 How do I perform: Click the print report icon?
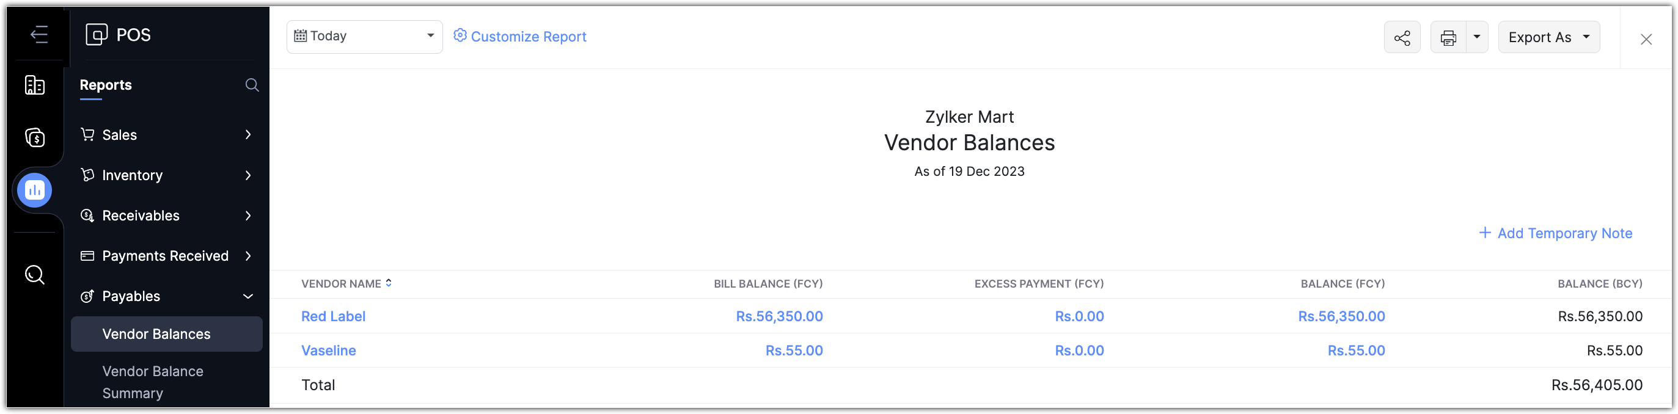click(1448, 38)
